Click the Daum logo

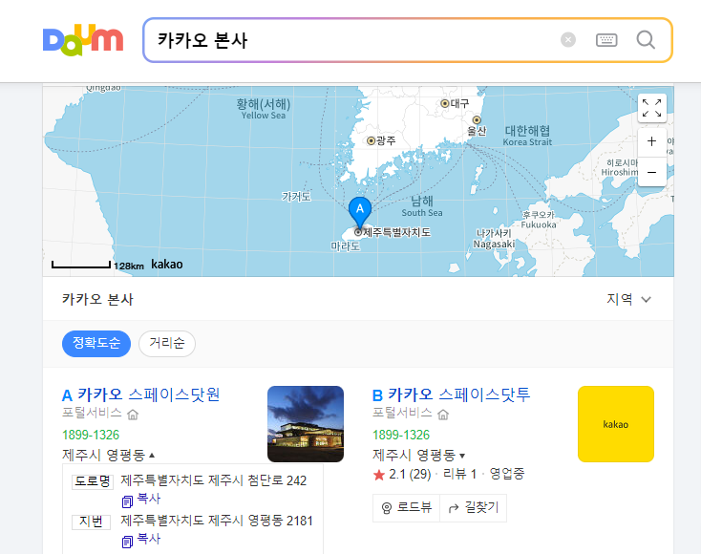[x=83, y=40]
